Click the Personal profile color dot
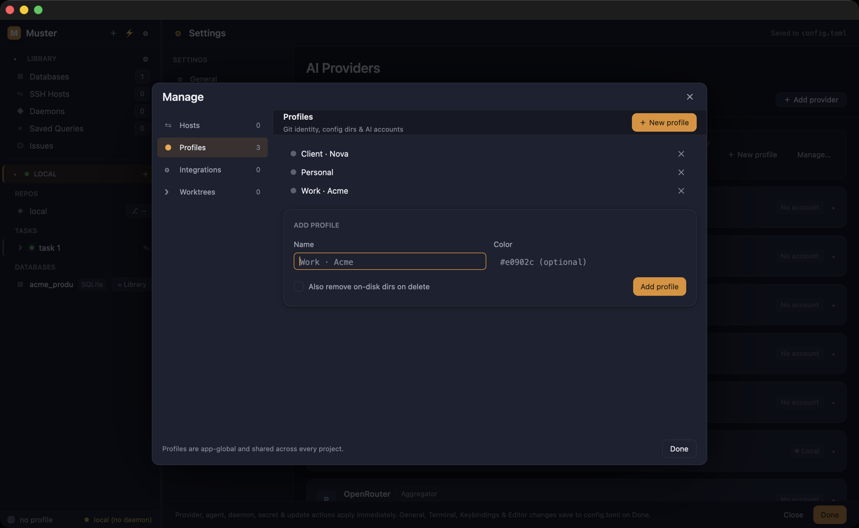 tap(293, 172)
